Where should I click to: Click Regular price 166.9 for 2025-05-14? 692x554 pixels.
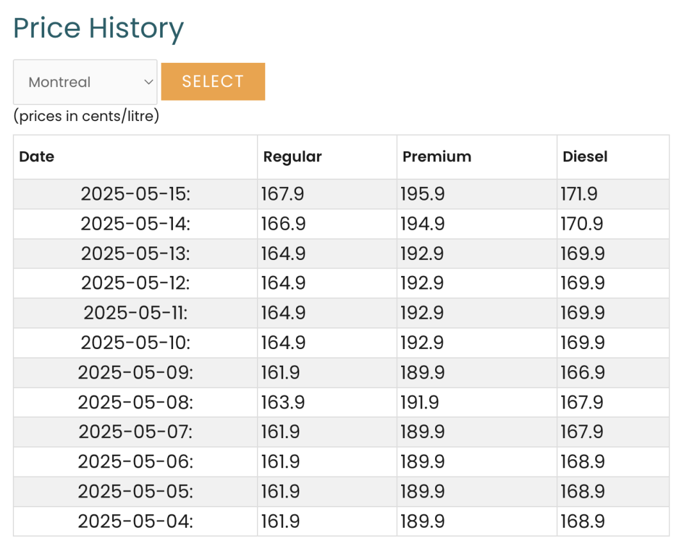283,224
